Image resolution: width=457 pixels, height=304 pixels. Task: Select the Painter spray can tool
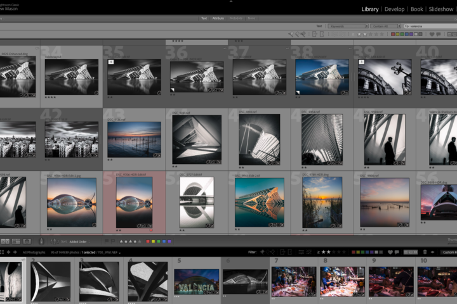click(x=41, y=241)
